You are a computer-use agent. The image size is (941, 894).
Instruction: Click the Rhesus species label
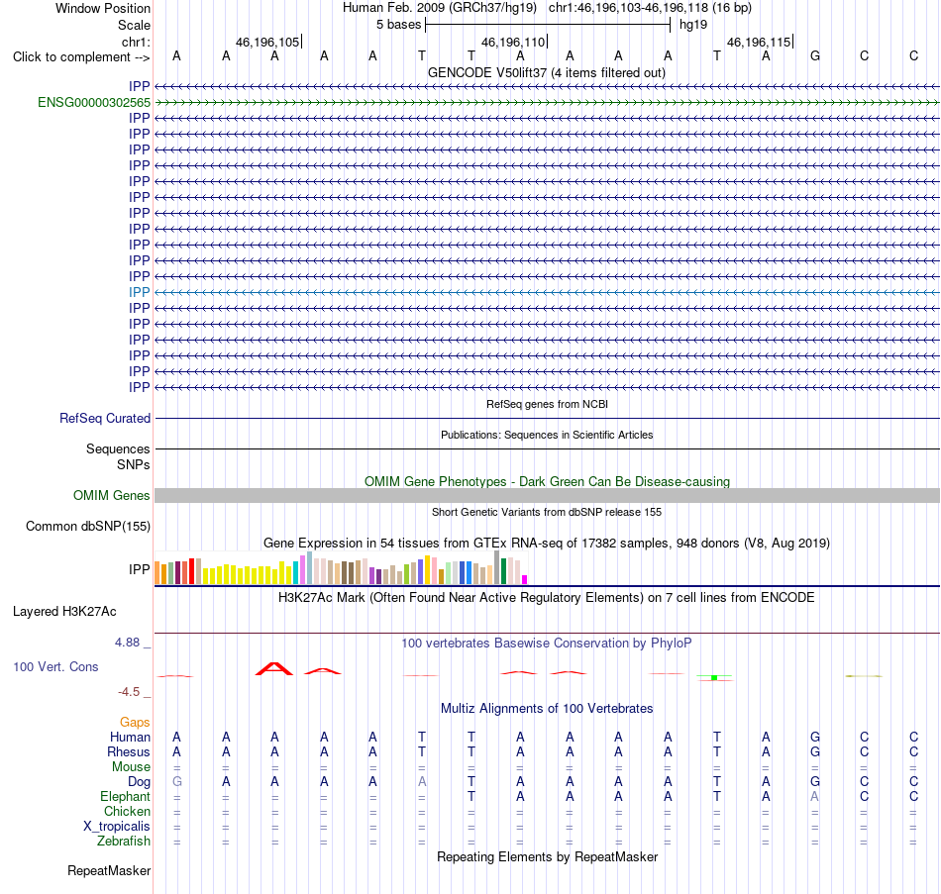129,751
